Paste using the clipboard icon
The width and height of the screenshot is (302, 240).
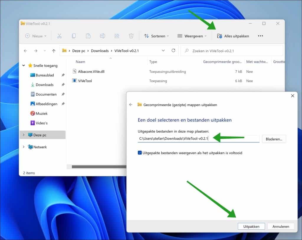pos(88,36)
